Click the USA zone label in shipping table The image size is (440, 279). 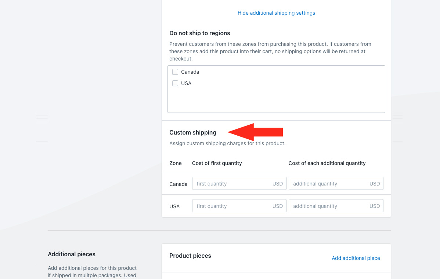coord(174,206)
